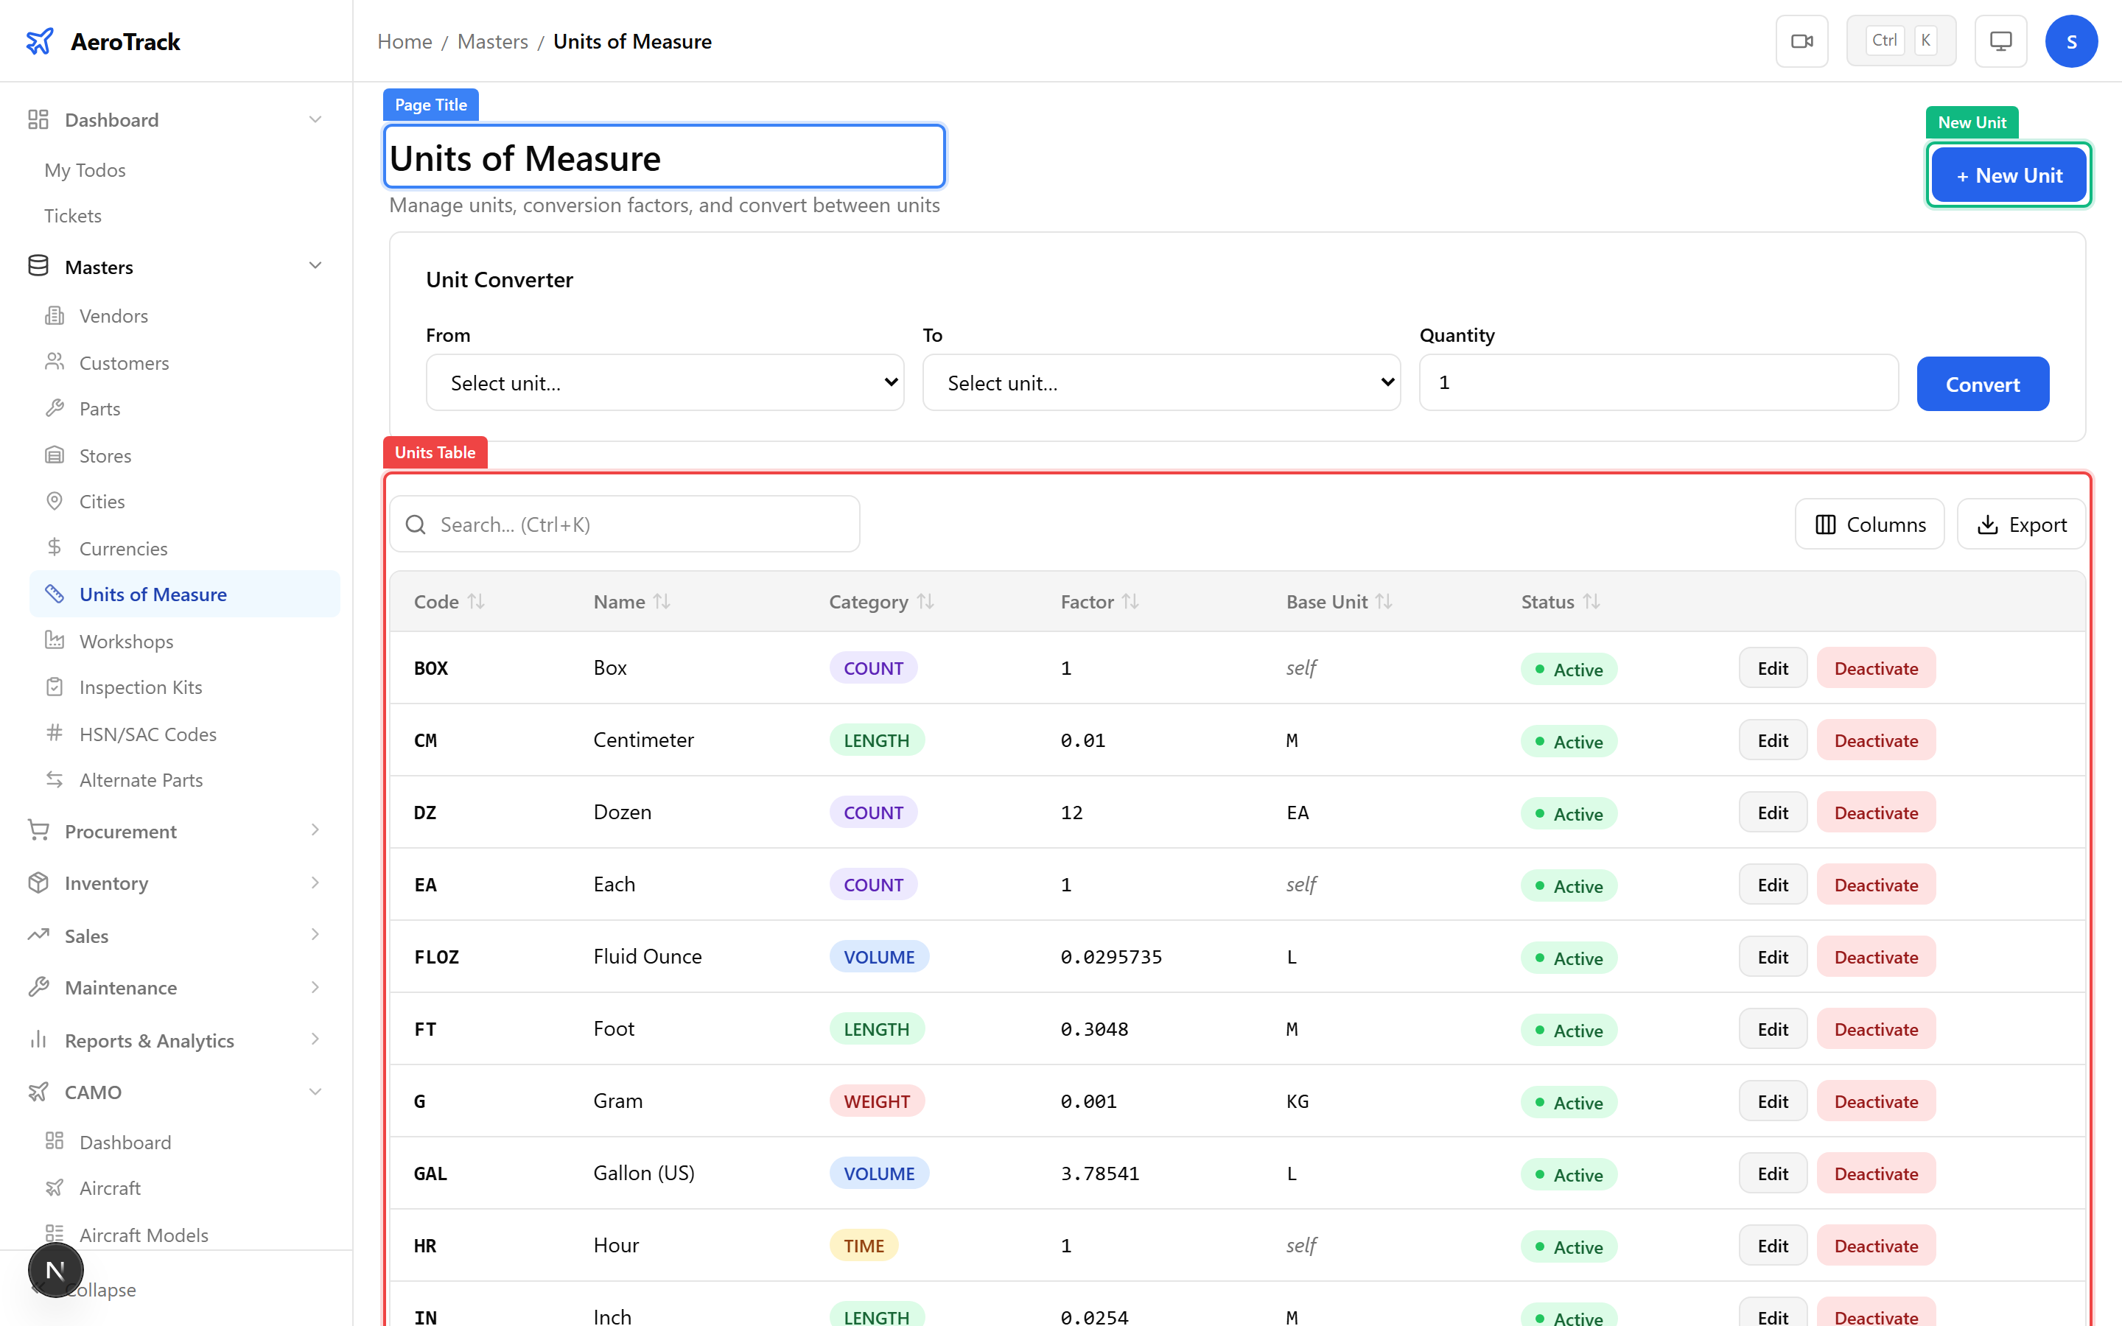The image size is (2122, 1326).
Task: Open Reports & Analytics menu item
Action: (149, 1040)
